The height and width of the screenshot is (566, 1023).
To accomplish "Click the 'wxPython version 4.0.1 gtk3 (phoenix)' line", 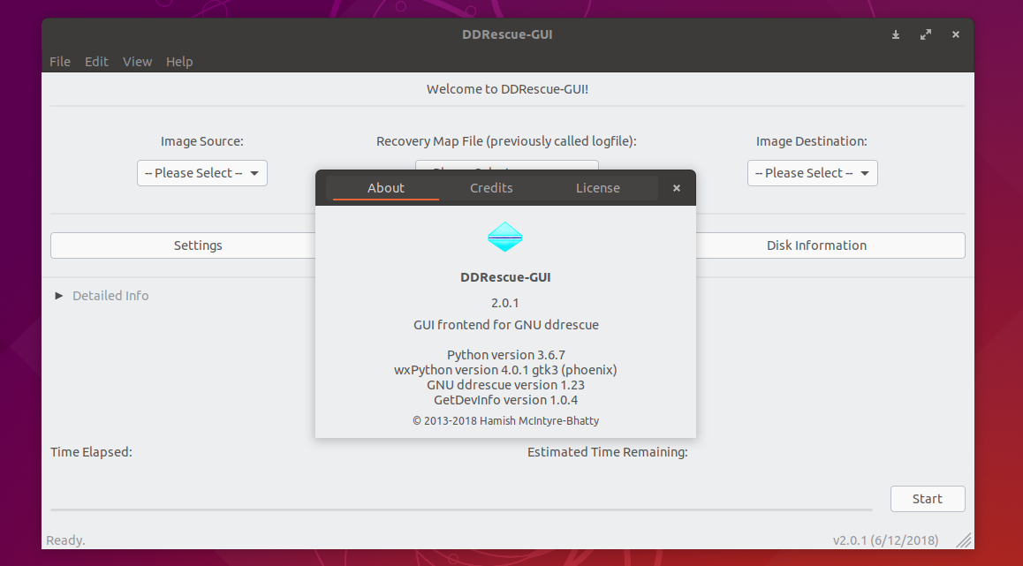I will (505, 370).
